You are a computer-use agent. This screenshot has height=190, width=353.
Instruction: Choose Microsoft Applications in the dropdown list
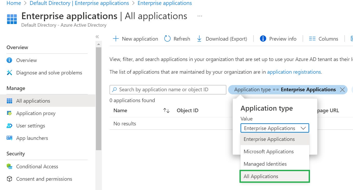coord(275,151)
